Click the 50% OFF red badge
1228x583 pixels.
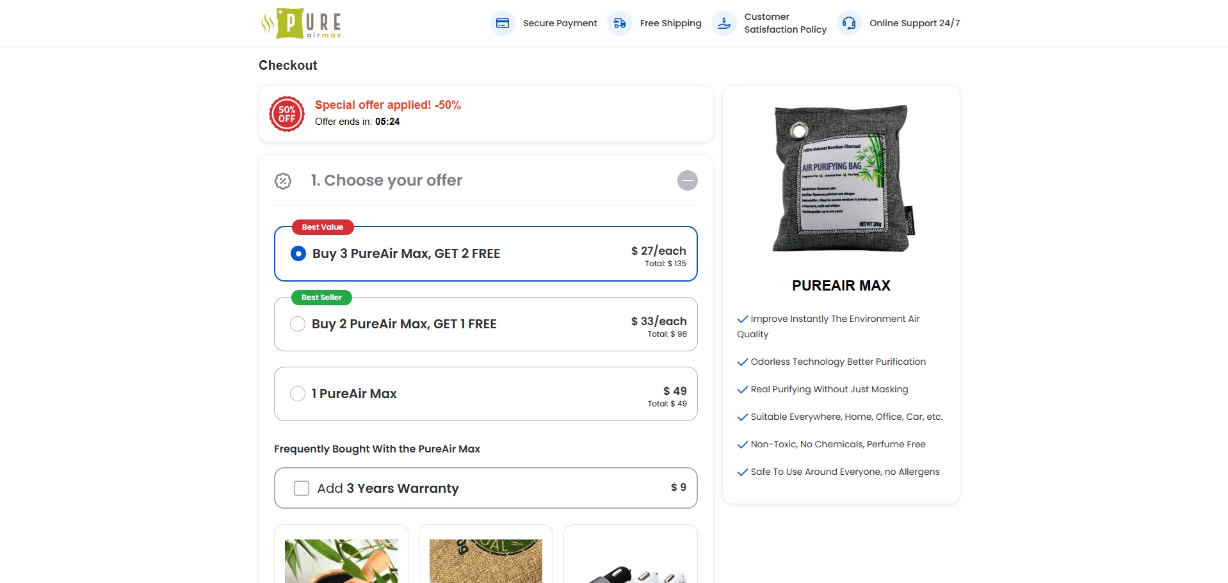[287, 114]
